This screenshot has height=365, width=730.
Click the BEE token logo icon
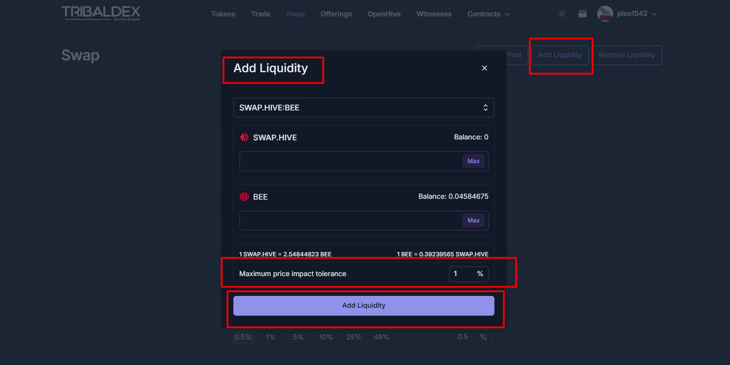[244, 197]
